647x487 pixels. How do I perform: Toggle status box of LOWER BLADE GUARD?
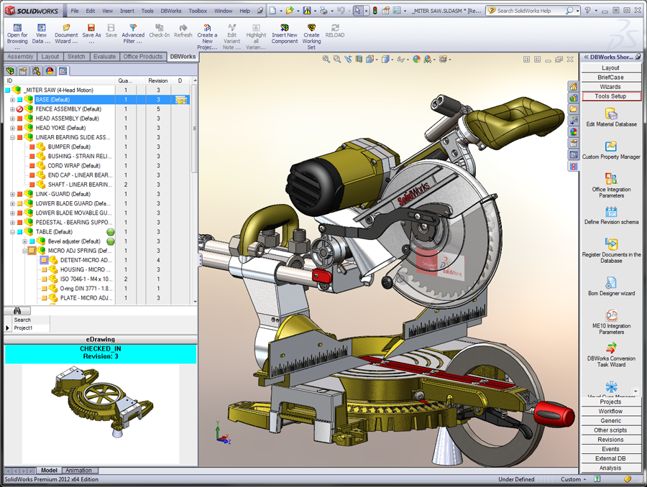[x=19, y=203]
